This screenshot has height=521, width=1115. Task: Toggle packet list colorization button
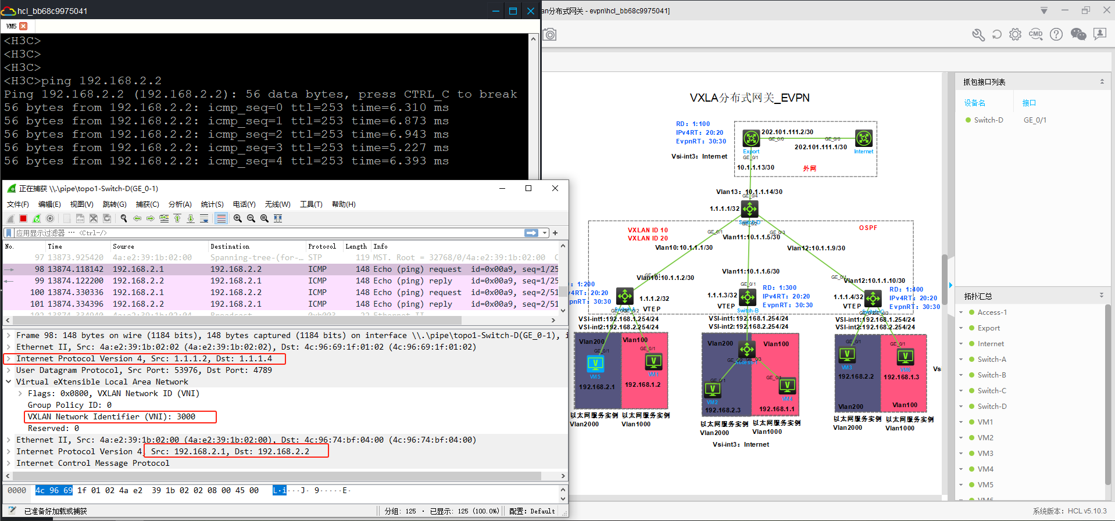(x=221, y=218)
